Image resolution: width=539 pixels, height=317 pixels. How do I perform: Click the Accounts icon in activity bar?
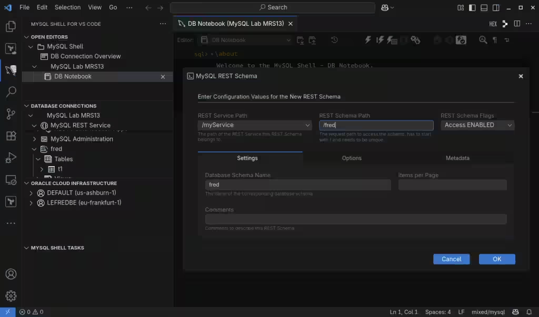[x=11, y=274]
